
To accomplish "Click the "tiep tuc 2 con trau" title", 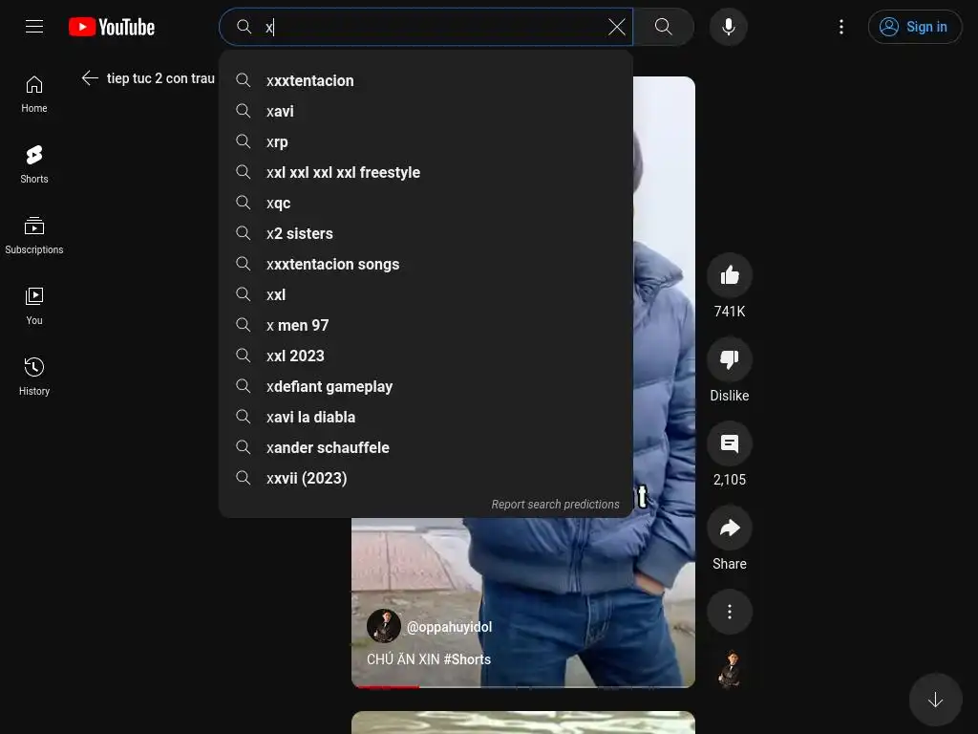I will coord(160,78).
